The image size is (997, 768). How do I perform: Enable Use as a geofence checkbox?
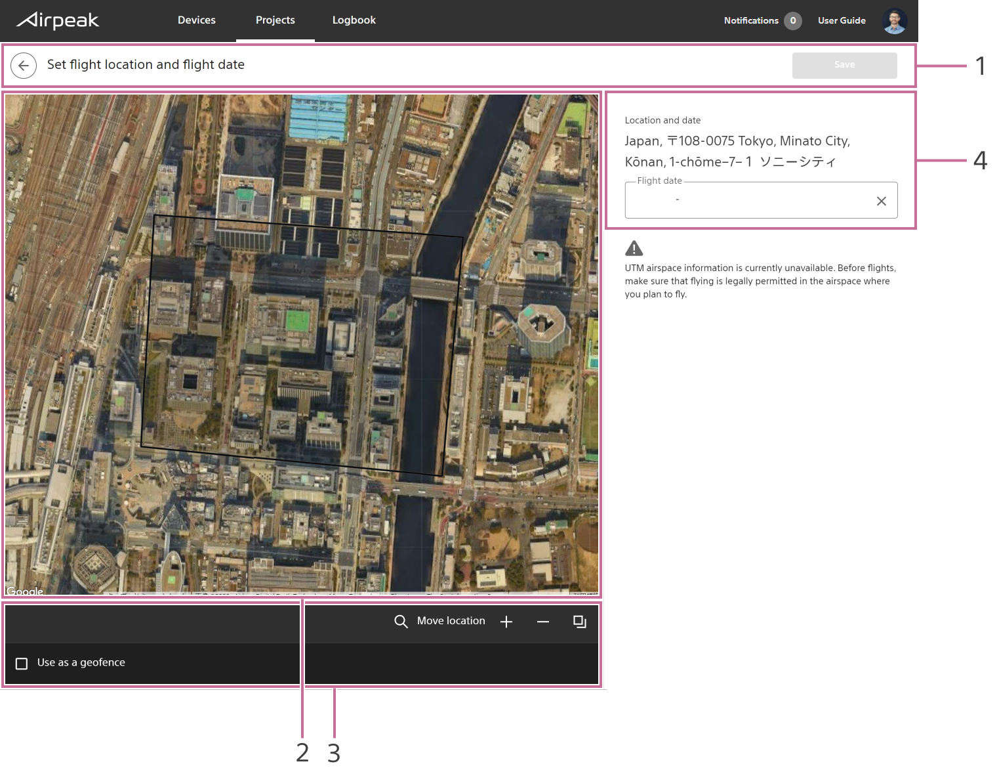pyautogui.click(x=22, y=664)
